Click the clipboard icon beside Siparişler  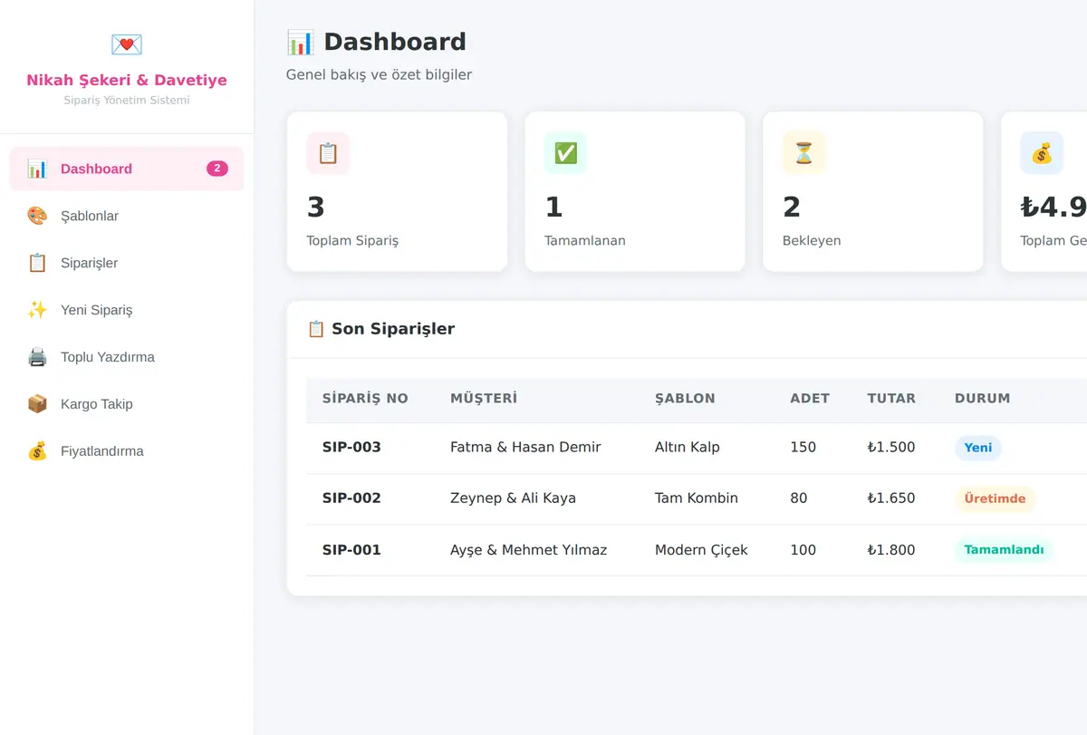pos(37,263)
